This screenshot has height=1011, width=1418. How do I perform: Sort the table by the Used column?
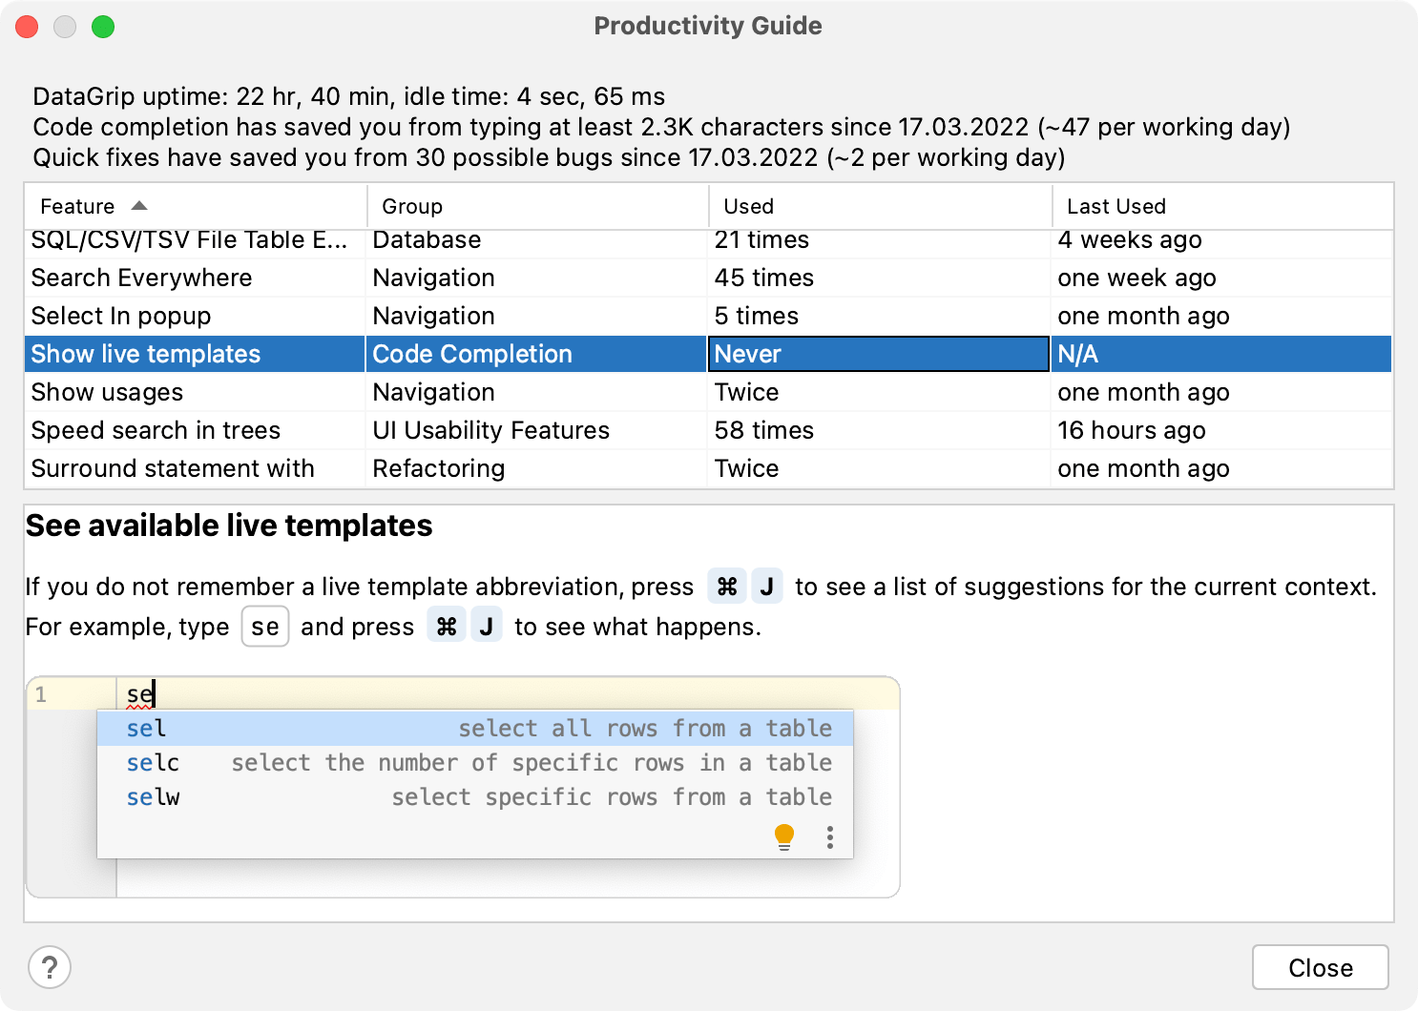pyautogui.click(x=748, y=205)
